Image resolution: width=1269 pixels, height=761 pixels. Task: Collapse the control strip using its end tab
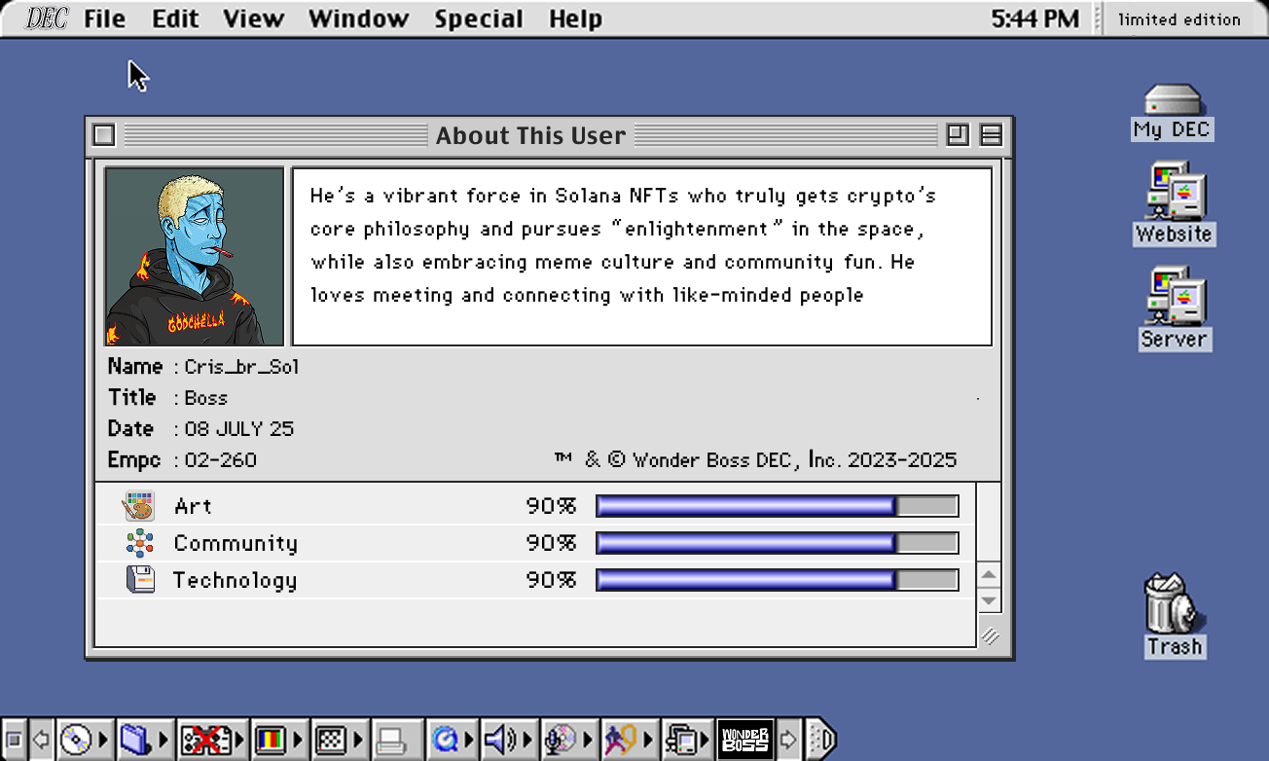[x=820, y=741]
